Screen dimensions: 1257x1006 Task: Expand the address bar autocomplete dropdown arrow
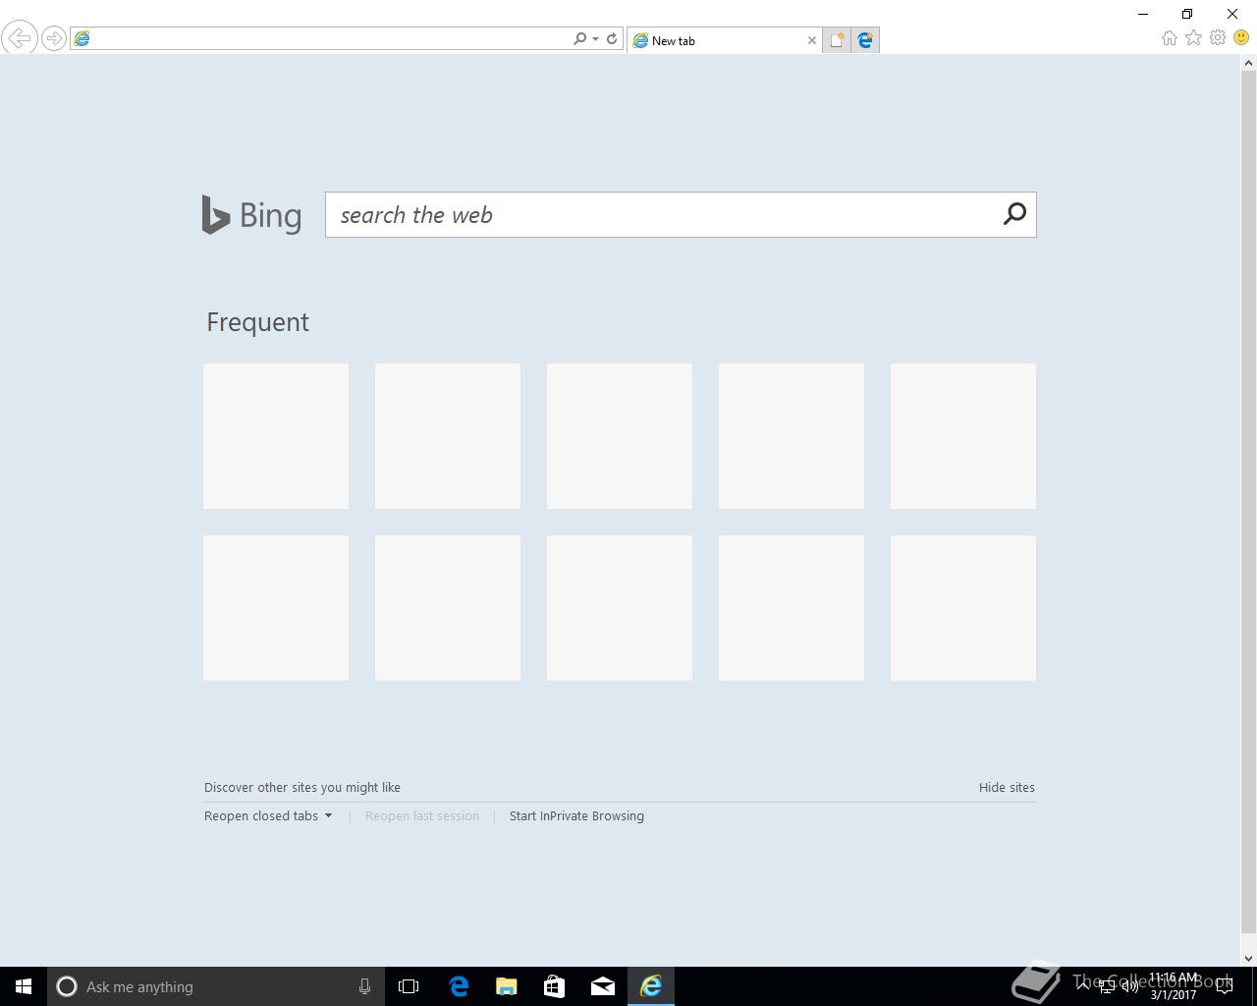pyautogui.click(x=595, y=39)
